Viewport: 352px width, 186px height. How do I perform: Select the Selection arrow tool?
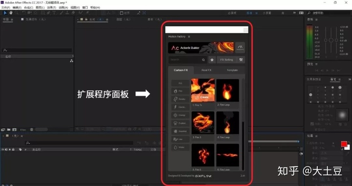click(5, 13)
